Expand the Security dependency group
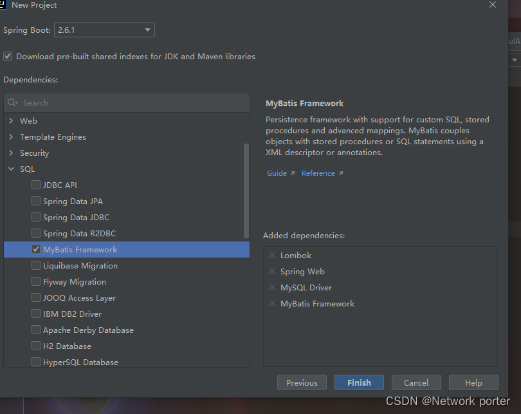 (11, 153)
